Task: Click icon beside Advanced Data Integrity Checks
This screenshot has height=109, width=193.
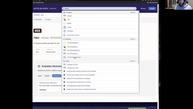Action: [x=64, y=71]
